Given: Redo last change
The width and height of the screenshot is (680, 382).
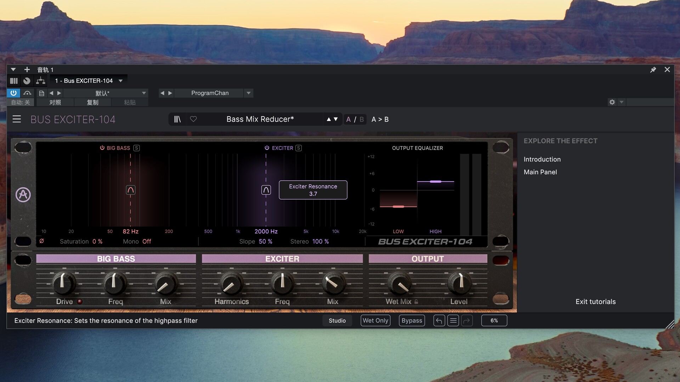Looking at the screenshot, I should [x=467, y=320].
